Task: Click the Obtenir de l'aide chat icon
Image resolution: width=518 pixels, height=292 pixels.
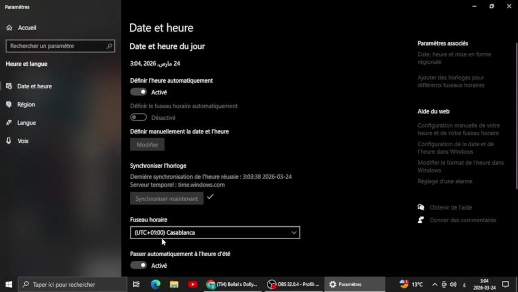Action: [x=421, y=207]
